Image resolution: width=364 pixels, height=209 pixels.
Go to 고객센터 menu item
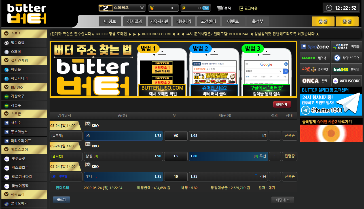[x=208, y=21]
